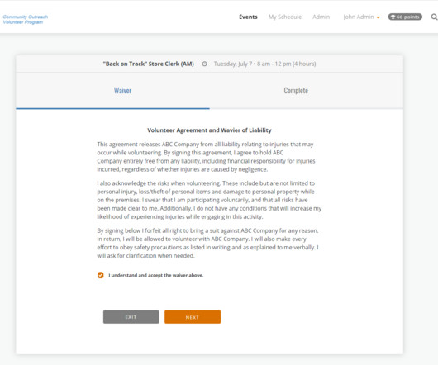Open the Community Outreach Volunteer Program logo
This screenshot has width=438, height=365.
[x=26, y=19]
